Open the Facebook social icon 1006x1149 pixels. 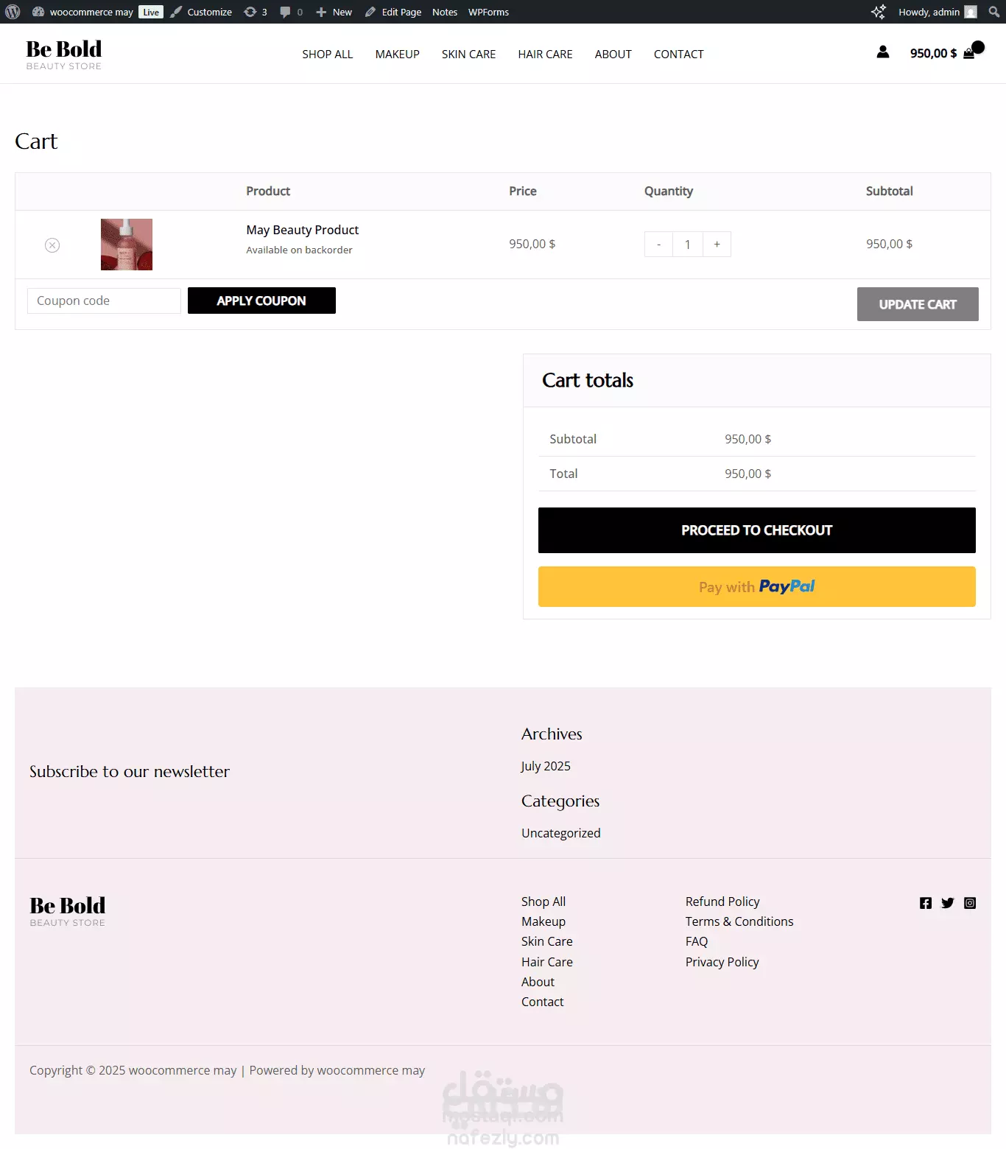[x=926, y=903]
